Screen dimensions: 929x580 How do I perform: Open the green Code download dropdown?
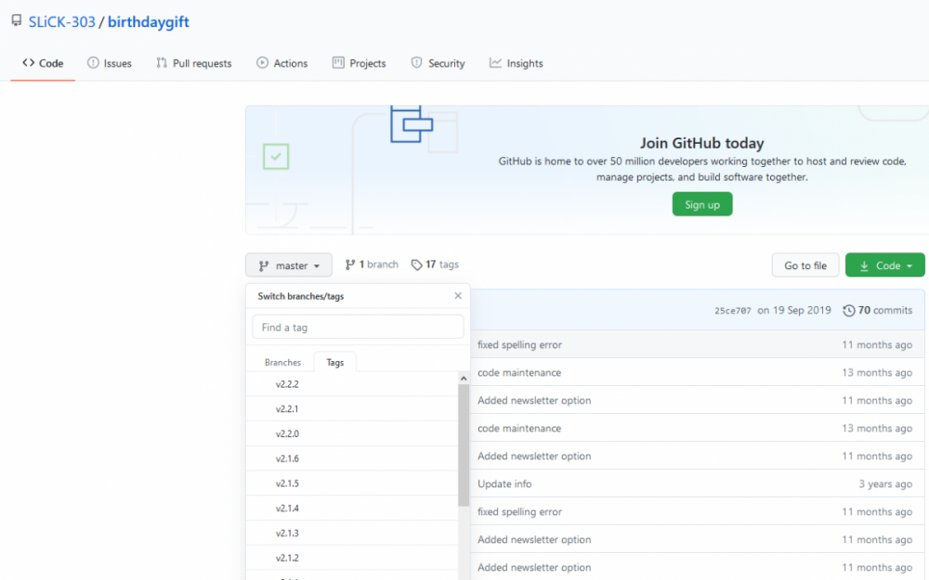point(884,265)
